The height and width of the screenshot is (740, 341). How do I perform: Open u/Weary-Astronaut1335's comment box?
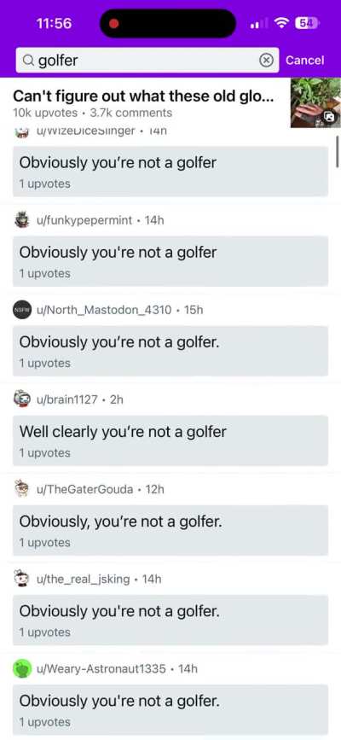170,710
